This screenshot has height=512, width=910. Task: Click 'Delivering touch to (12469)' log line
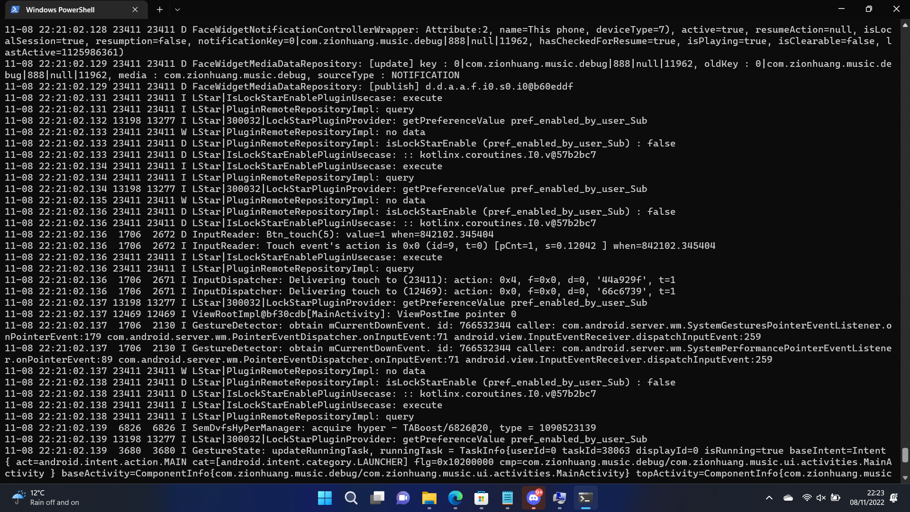tap(340, 291)
